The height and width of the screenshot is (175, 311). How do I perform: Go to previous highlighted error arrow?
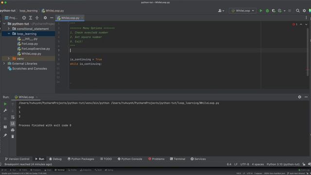(x=301, y=24)
